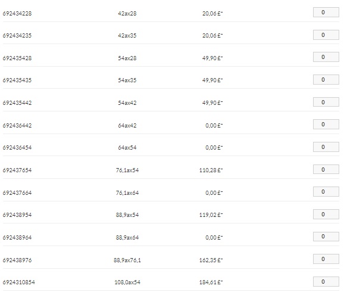Click the 184,61 £ price

click(211, 282)
